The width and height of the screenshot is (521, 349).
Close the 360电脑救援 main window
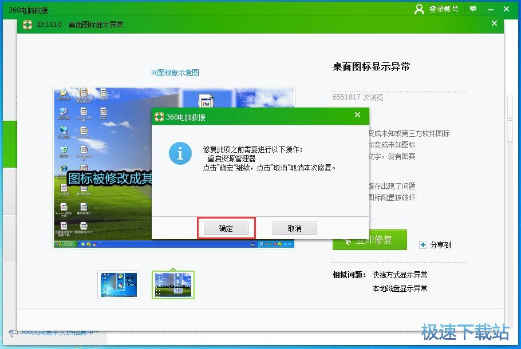(506, 9)
